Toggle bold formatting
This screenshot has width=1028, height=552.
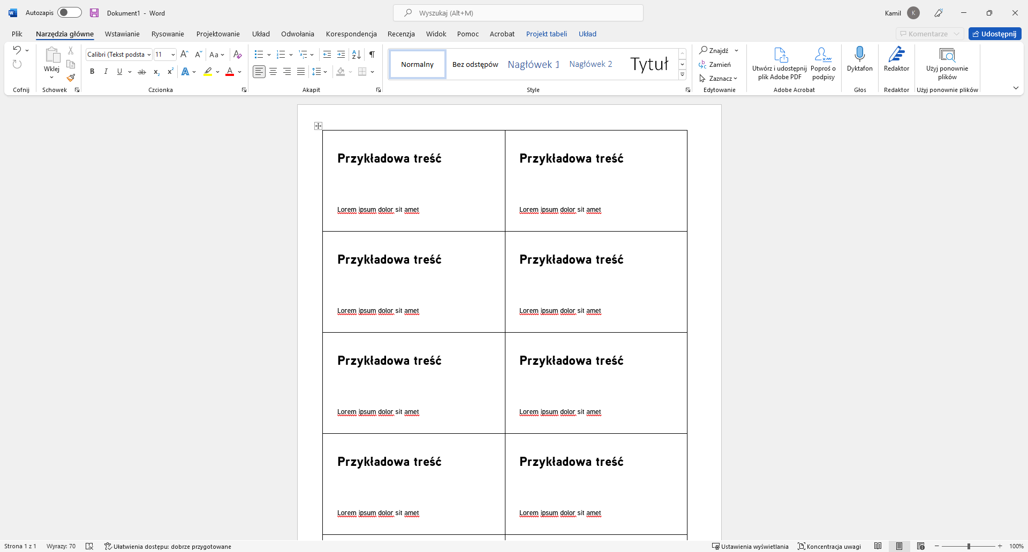(92, 72)
